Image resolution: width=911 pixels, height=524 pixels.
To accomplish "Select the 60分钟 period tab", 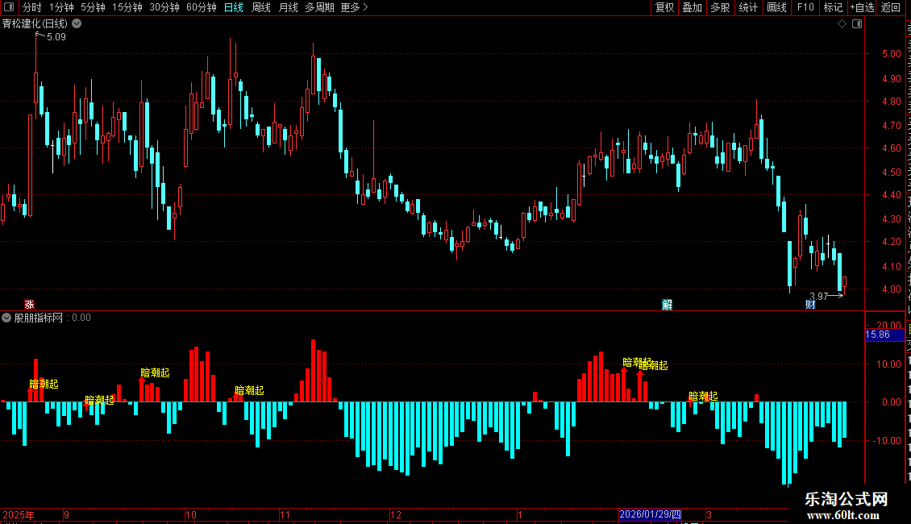I will tap(202, 7).
